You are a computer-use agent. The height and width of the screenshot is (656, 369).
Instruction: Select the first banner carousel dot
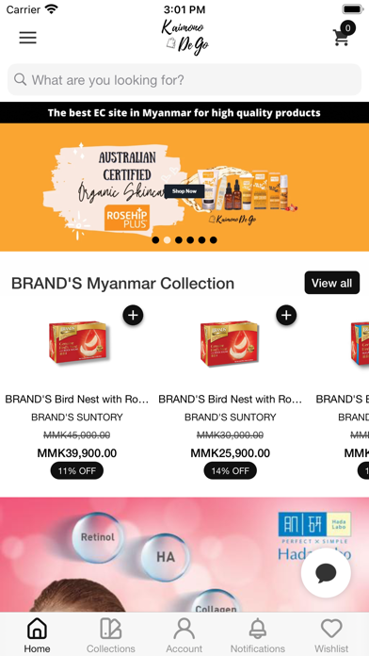(x=155, y=239)
